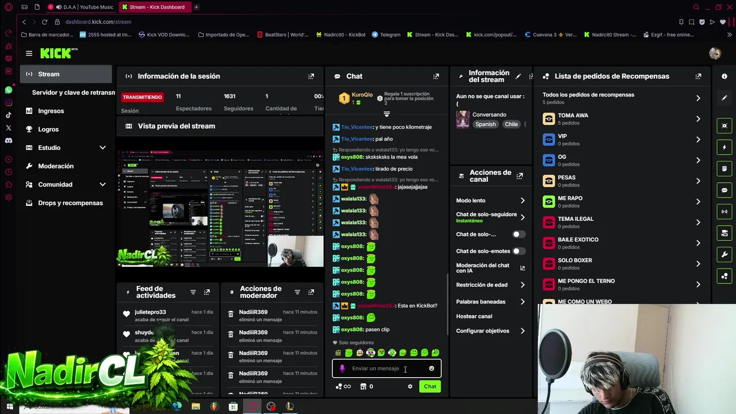Filter the Feed de actividades list
736x414 pixels.
(x=193, y=292)
